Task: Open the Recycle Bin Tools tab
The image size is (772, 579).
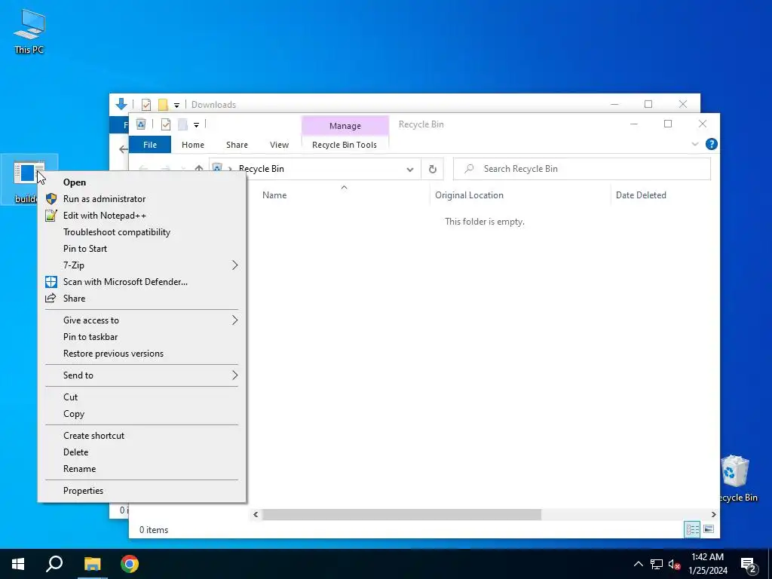Action: tap(345, 145)
